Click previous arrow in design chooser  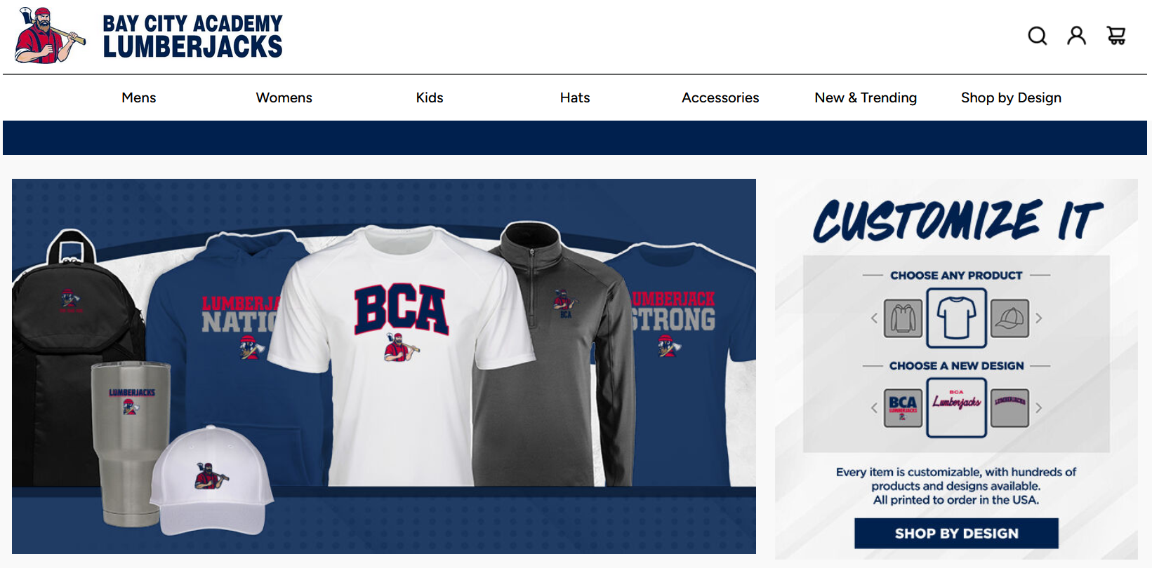(874, 408)
